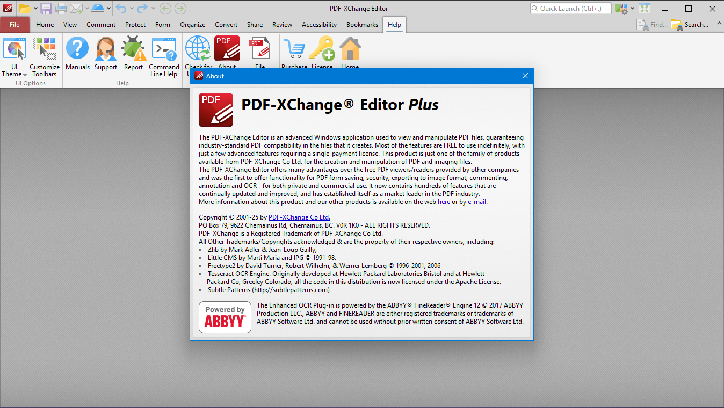Expand the Redo history dropdown arrow

click(153, 8)
